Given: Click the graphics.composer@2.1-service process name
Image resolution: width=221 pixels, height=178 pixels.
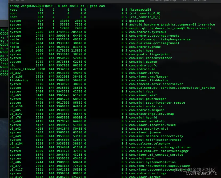Looking at the screenshot, I should (172, 25).
